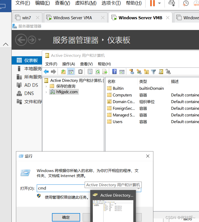Screen dimensions: 199x222
Task: Click the blue back arrow in AD toolbar
Action: click(46, 72)
